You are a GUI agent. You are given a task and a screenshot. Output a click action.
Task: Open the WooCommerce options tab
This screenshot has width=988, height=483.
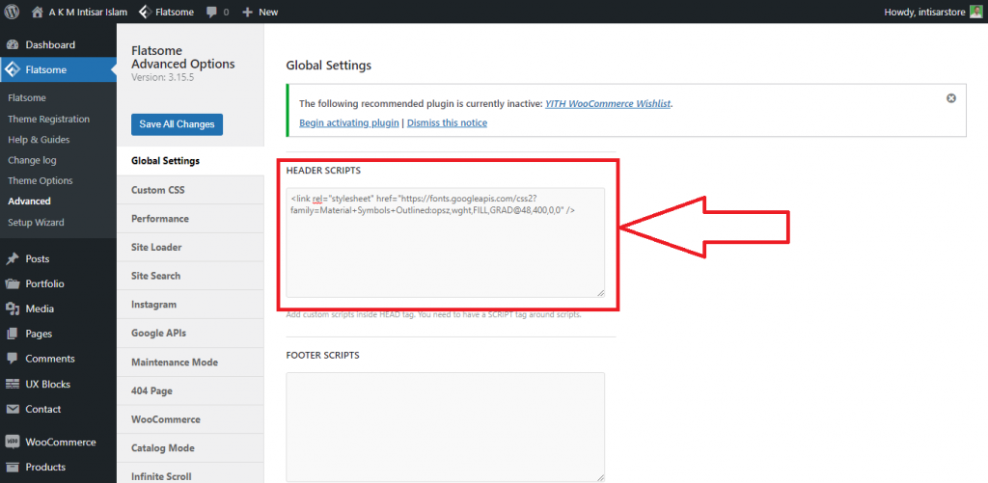190,419
